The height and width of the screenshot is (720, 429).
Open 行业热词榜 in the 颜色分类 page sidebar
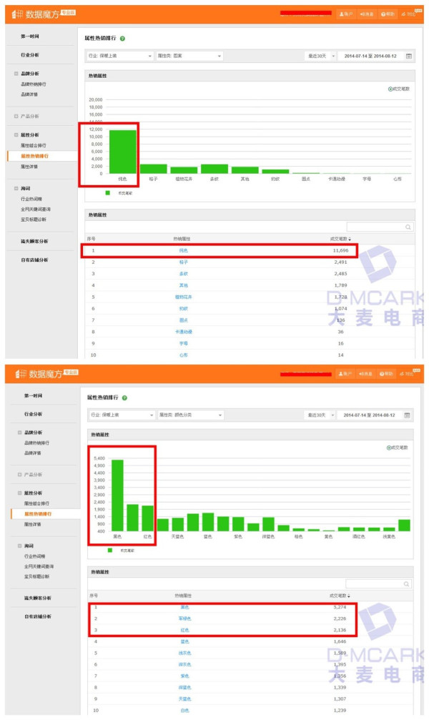34,556
